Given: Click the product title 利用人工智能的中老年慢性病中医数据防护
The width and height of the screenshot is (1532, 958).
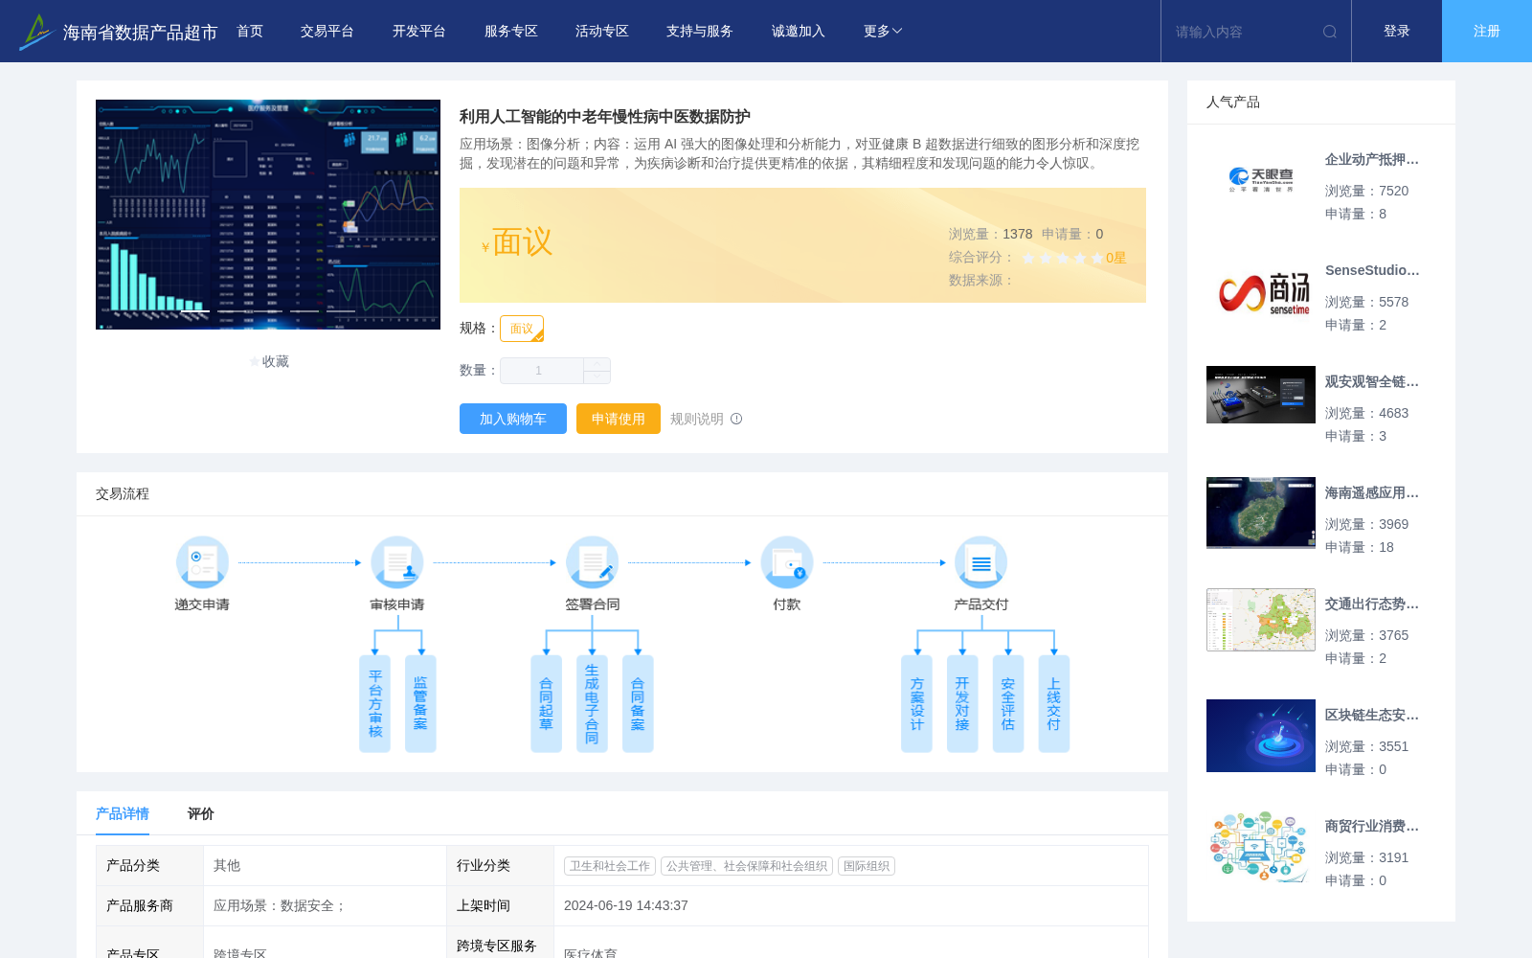Looking at the screenshot, I should pos(605,117).
